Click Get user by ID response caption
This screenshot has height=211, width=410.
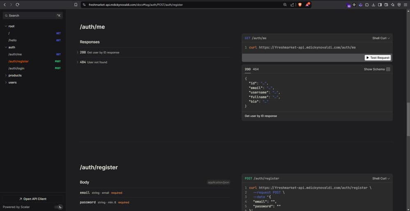pyautogui.click(x=261, y=116)
